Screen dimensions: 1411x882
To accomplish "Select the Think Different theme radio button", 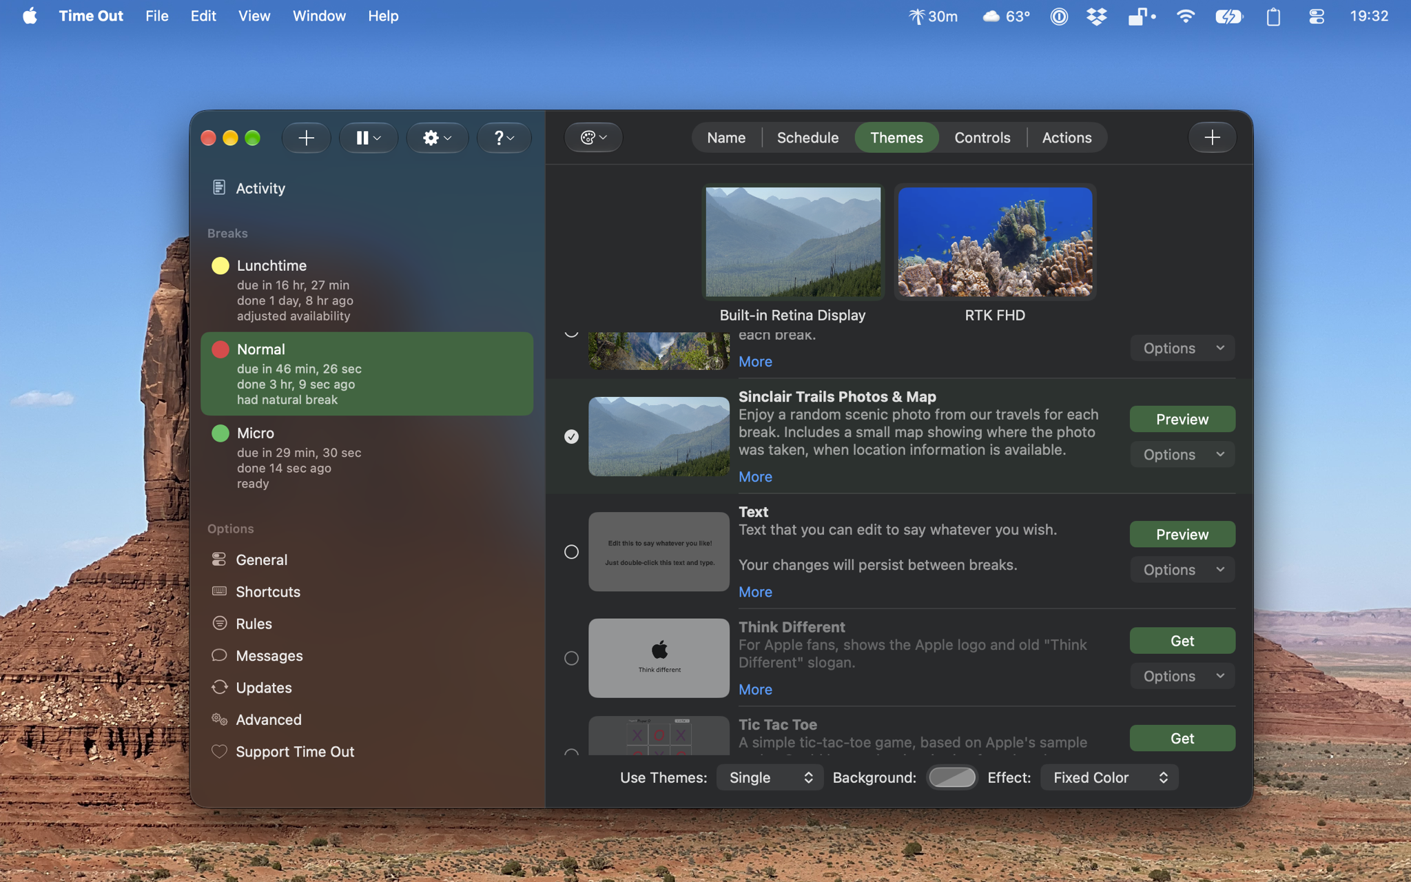I will coord(571,658).
